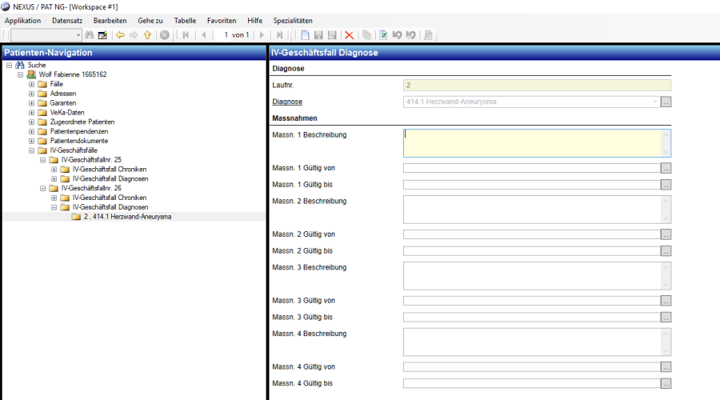The height and width of the screenshot is (400, 720).
Task: Jump to the first record navigation icon
Action: (186, 35)
